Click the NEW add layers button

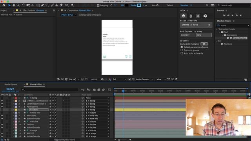pyautogui.click(x=204, y=35)
